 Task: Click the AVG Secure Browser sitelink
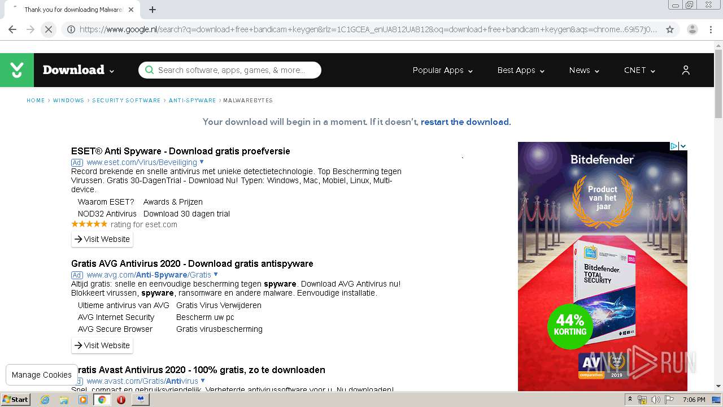point(115,329)
